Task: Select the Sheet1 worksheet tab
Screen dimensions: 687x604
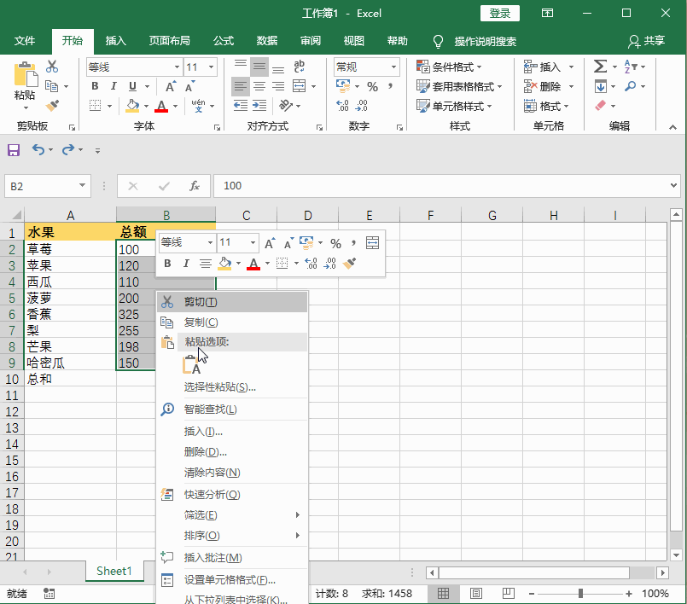Action: point(114,571)
